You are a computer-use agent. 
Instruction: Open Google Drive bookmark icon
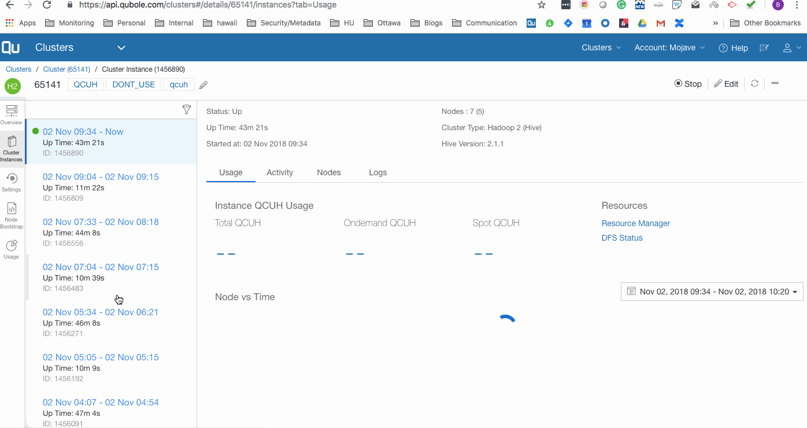[642, 23]
